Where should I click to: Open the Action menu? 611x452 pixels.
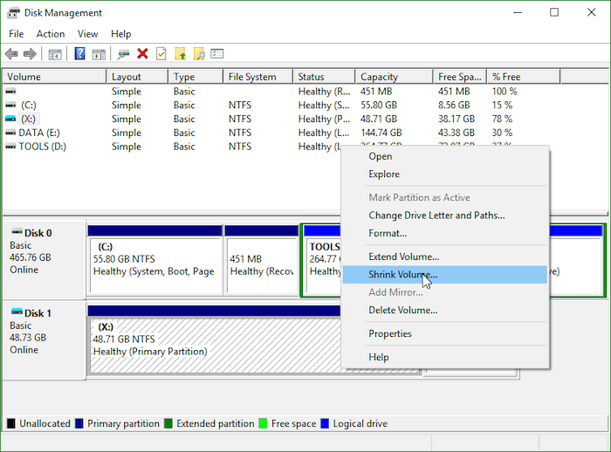point(50,34)
